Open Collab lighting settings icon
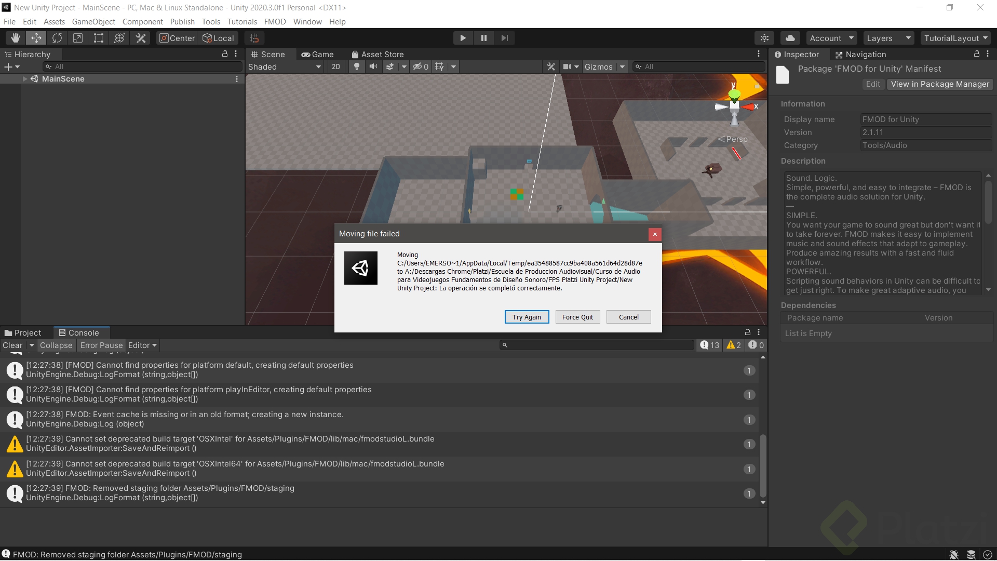This screenshot has width=997, height=561. [x=764, y=38]
